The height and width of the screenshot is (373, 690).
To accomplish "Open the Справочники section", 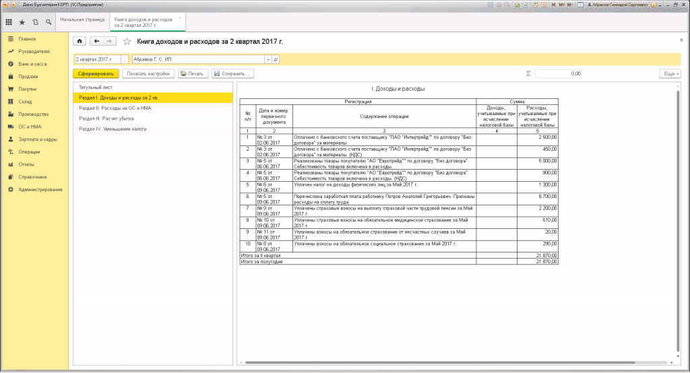I will (x=34, y=177).
